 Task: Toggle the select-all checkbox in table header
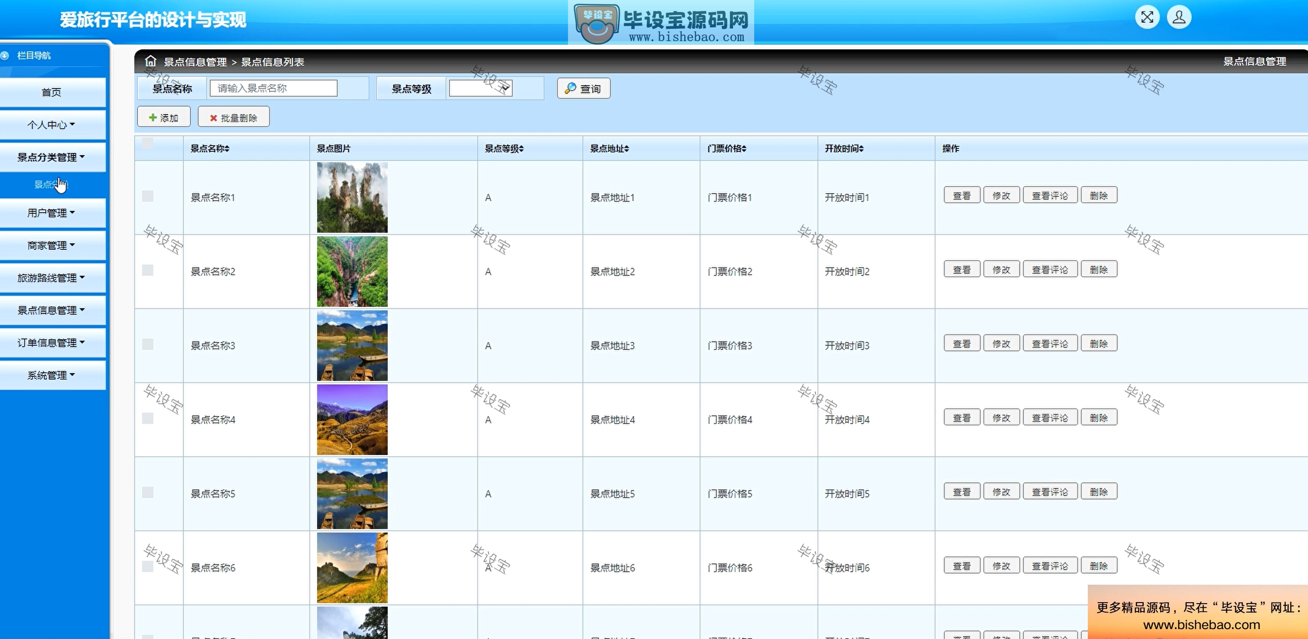(148, 143)
